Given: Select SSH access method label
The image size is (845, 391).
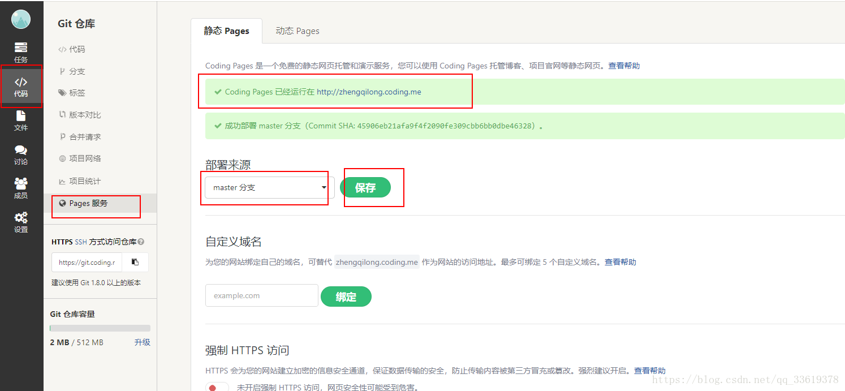Looking at the screenshot, I should coord(81,242).
